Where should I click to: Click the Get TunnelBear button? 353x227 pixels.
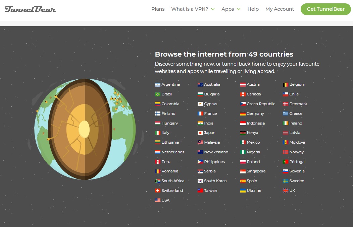pyautogui.click(x=326, y=9)
